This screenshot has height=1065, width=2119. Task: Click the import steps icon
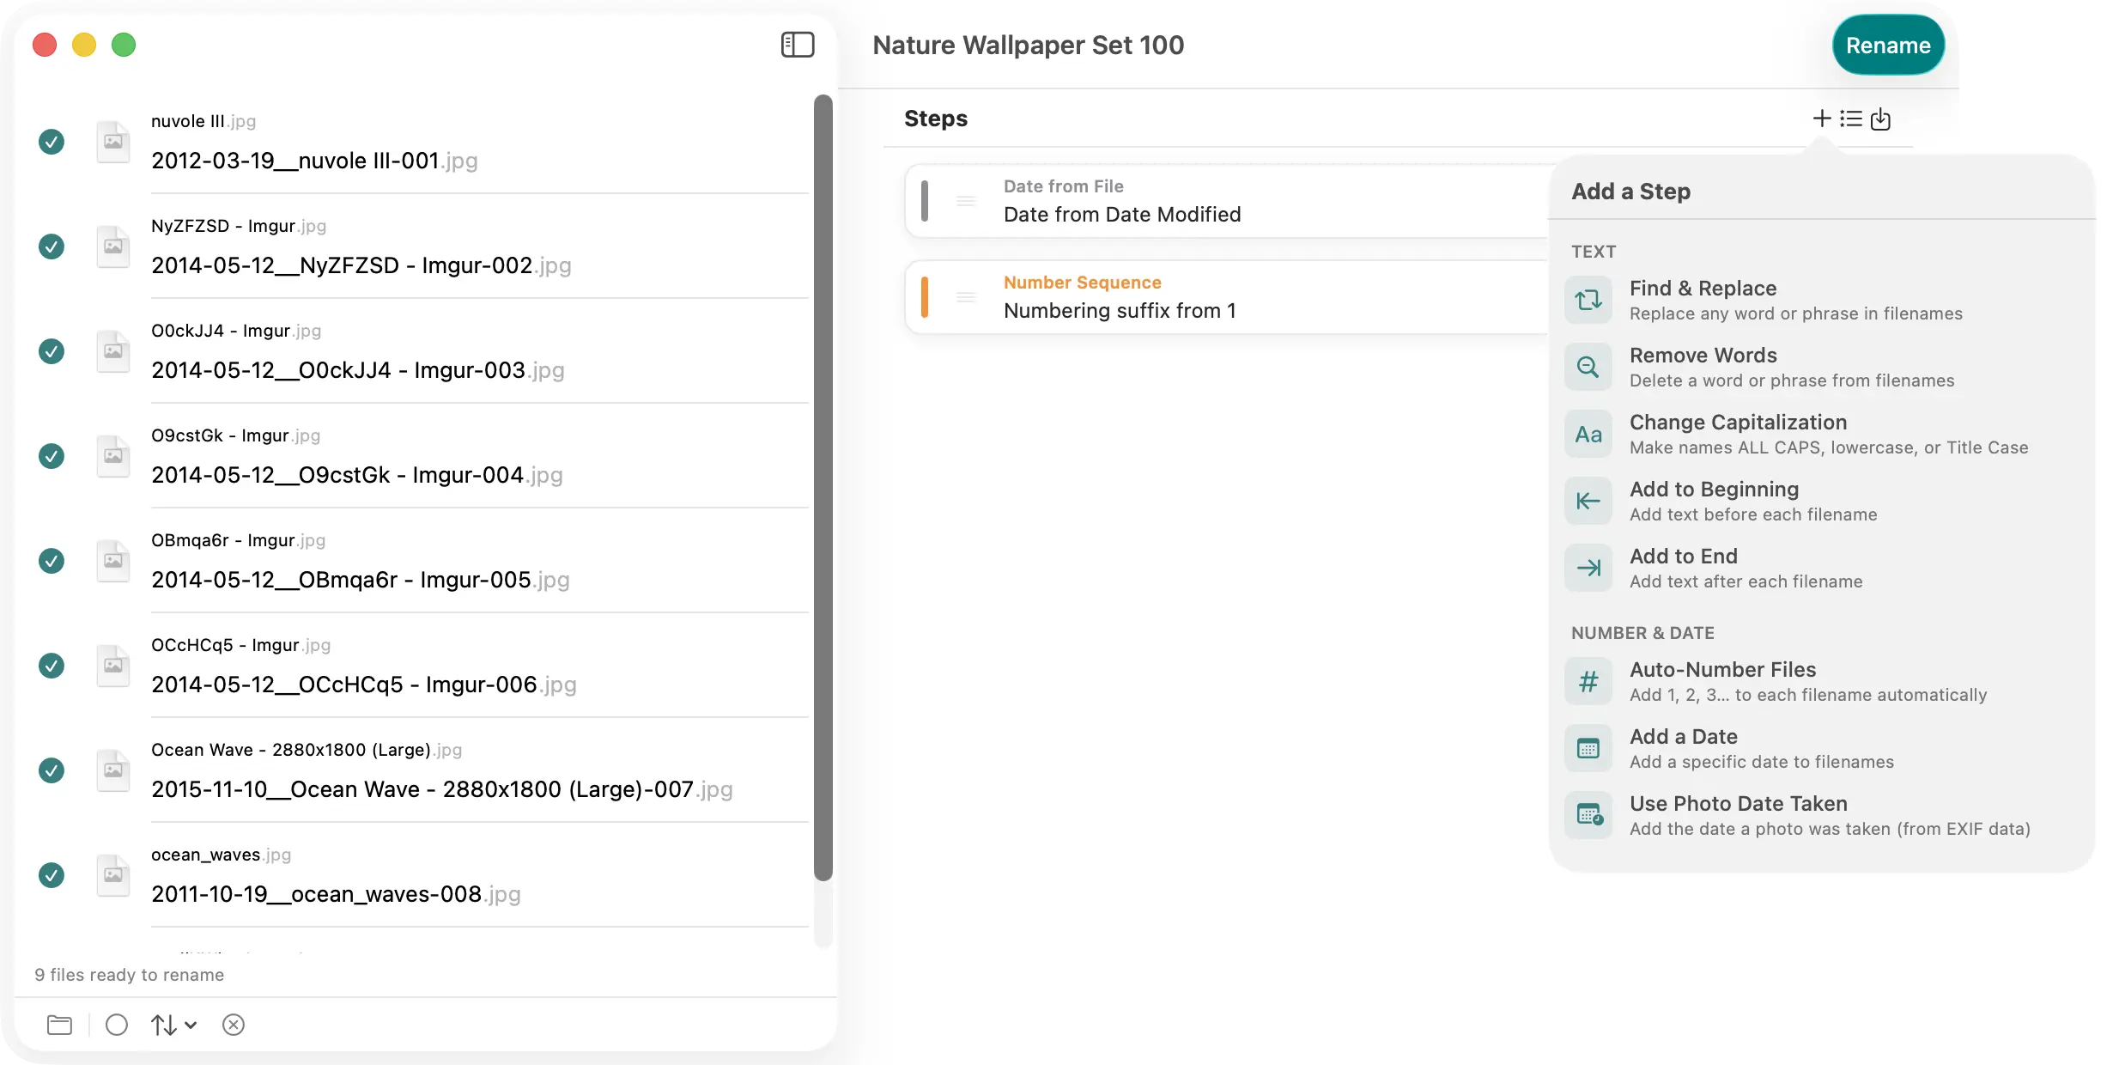point(1880,119)
